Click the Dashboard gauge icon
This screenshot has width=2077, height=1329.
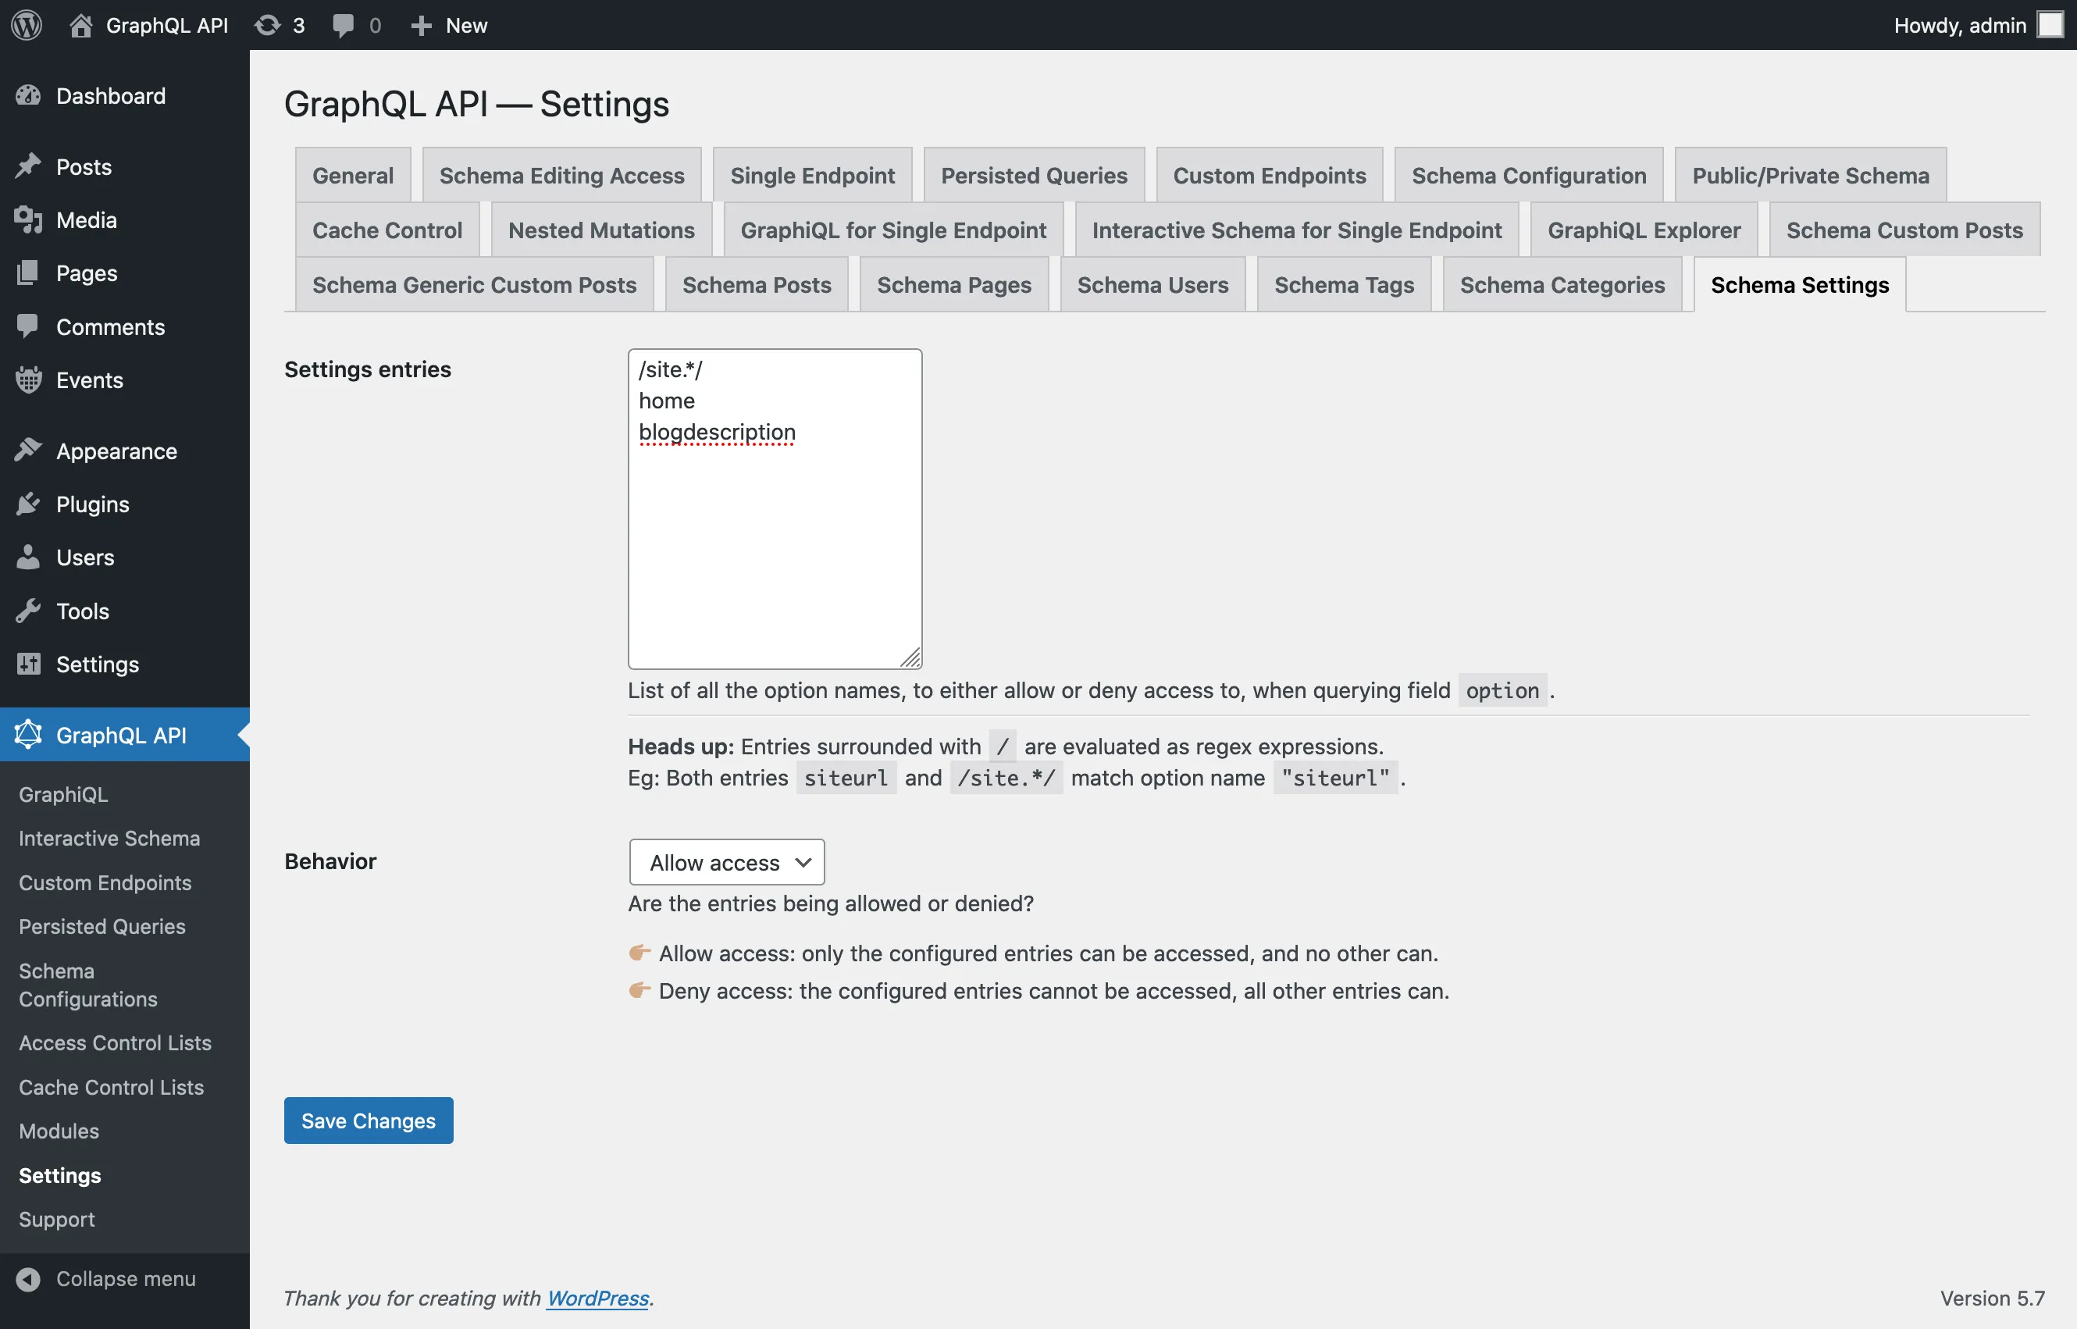pos(28,96)
